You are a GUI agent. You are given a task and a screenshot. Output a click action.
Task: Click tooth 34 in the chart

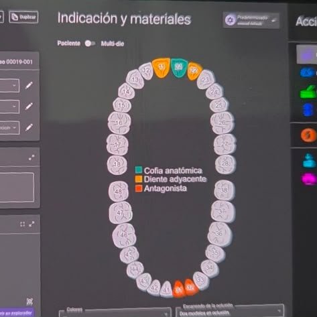tap(209, 268)
